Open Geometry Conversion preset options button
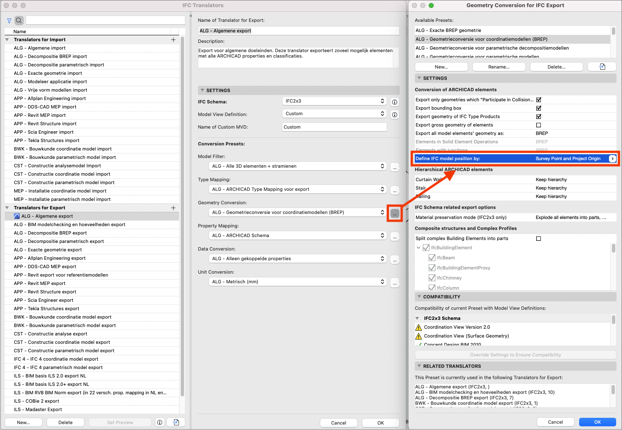Viewport: 622px width, 430px height. (x=395, y=214)
